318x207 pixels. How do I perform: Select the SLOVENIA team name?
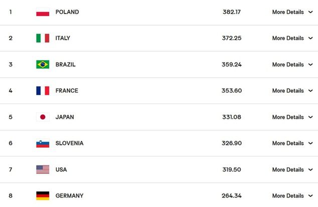pos(69,143)
